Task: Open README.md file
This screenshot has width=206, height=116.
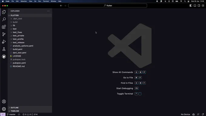Action: [x=30, y=66]
